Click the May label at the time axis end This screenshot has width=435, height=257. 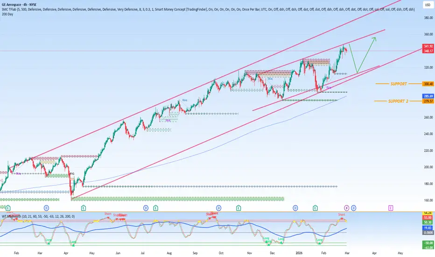click(x=400, y=253)
